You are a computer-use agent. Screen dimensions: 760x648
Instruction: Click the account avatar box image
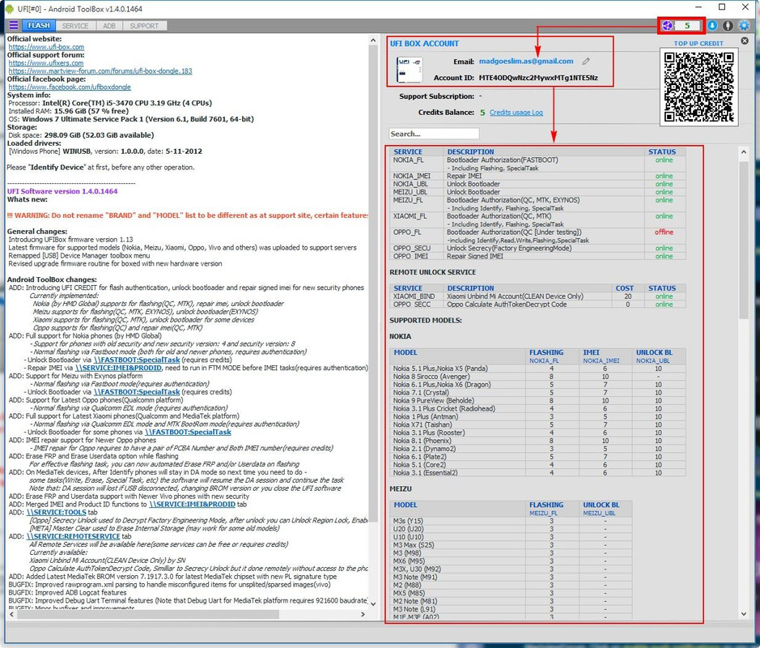tap(410, 70)
